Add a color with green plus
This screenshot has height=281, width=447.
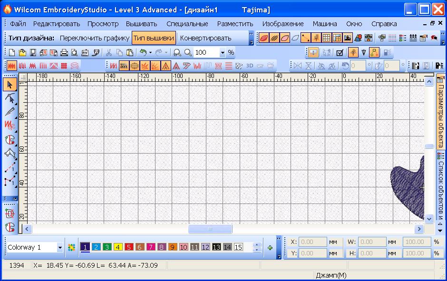pyautogui.click(x=270, y=247)
